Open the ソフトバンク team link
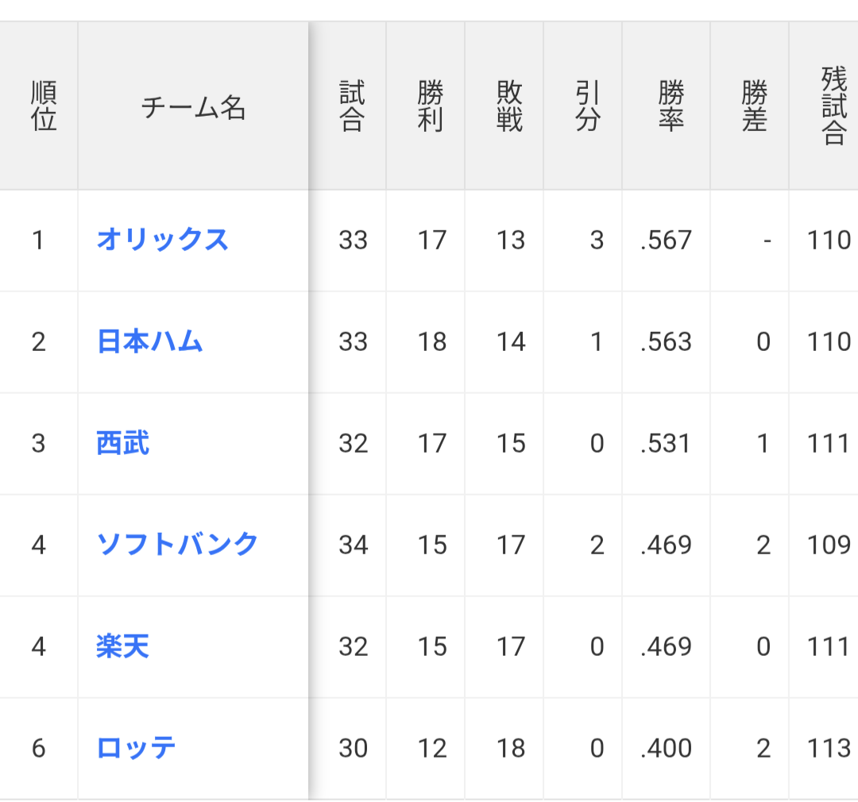858x802 pixels. point(176,545)
